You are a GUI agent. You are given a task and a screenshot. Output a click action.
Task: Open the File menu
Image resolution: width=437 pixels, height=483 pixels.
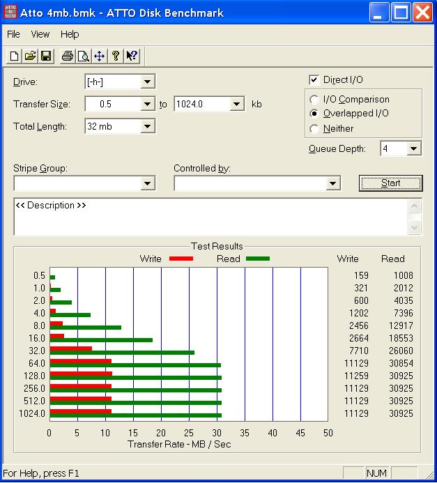pos(13,34)
